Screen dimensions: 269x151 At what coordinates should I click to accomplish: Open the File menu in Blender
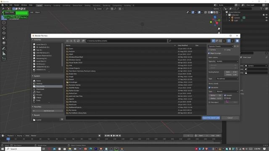pos(6,5)
